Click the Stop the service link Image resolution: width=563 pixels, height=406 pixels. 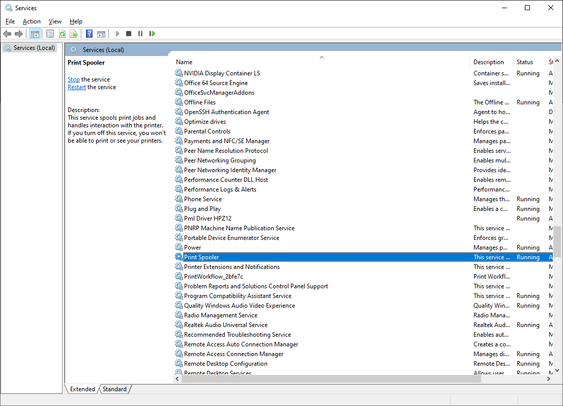coord(74,79)
